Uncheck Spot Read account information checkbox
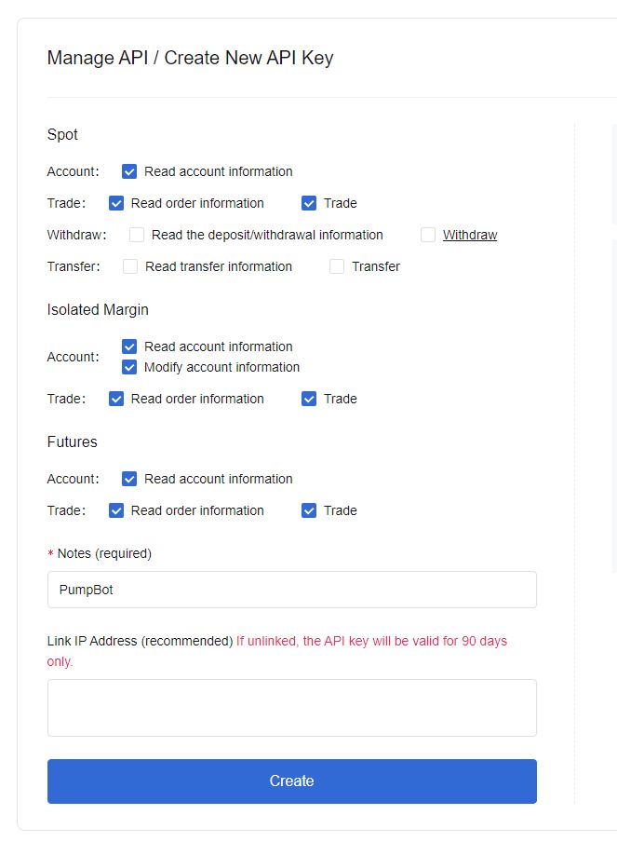Screen dimensions: 617x842 (129, 171)
